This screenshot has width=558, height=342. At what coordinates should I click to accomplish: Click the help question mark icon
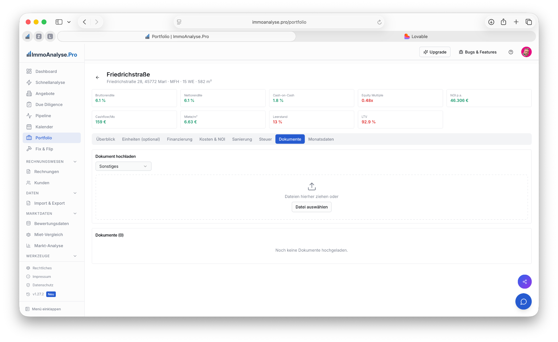click(x=511, y=52)
